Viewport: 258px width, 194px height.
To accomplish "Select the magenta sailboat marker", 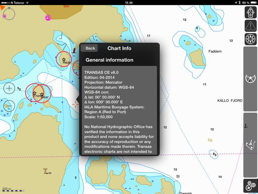I will 48,18.
